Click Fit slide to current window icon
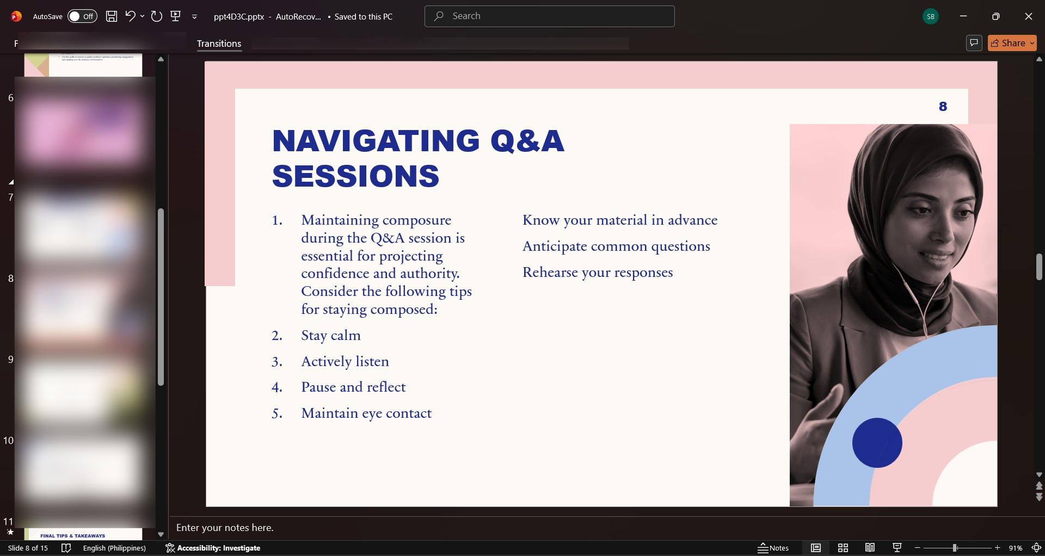The height and width of the screenshot is (556, 1045). click(x=1037, y=548)
